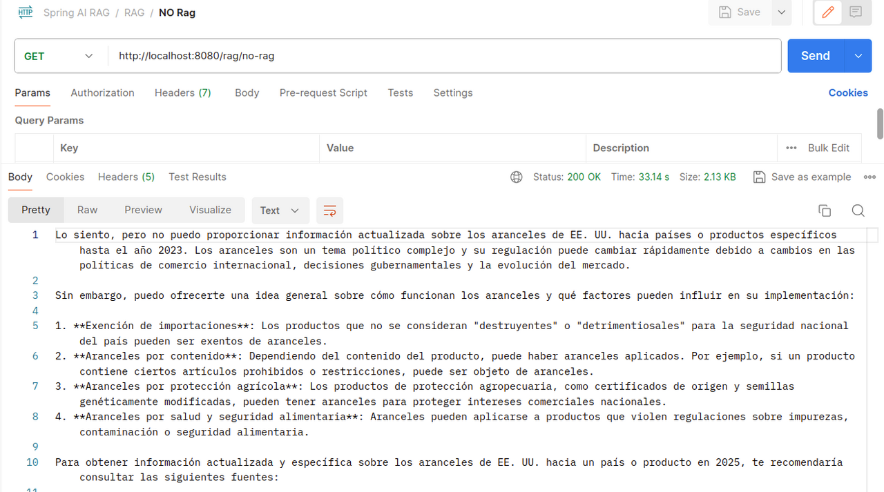Switch to the Authorization tab
884x492 pixels.
pyautogui.click(x=102, y=92)
